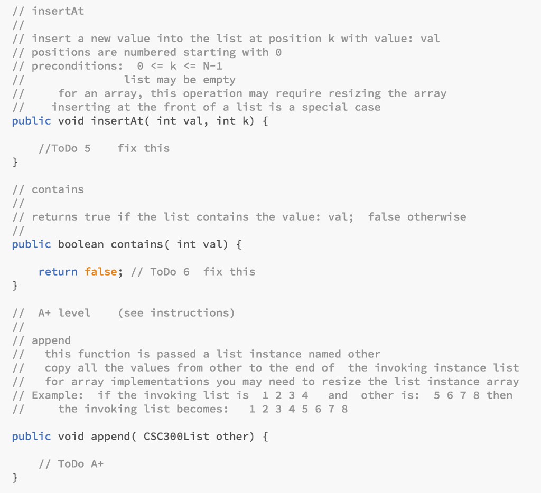The height and width of the screenshot is (493, 541).
Task: Click the "boolean" keyword in contains signature
Action: click(x=81, y=244)
